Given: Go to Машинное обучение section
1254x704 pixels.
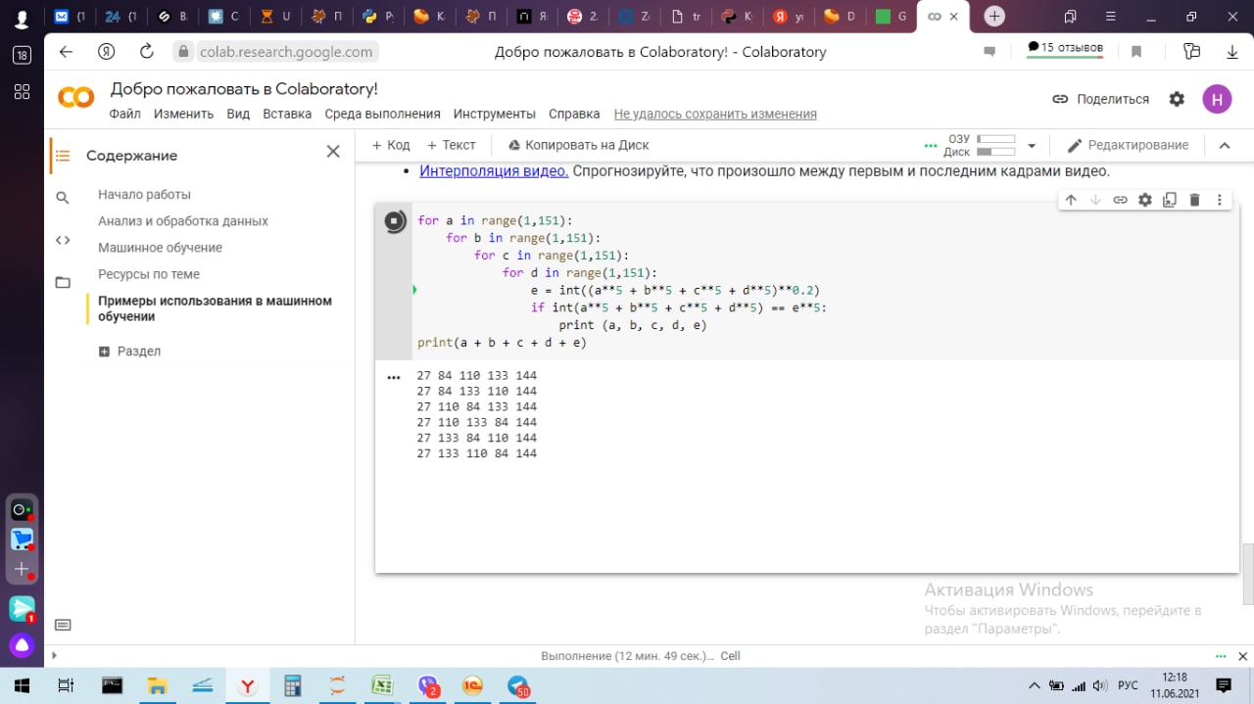Looking at the screenshot, I should coord(160,248).
